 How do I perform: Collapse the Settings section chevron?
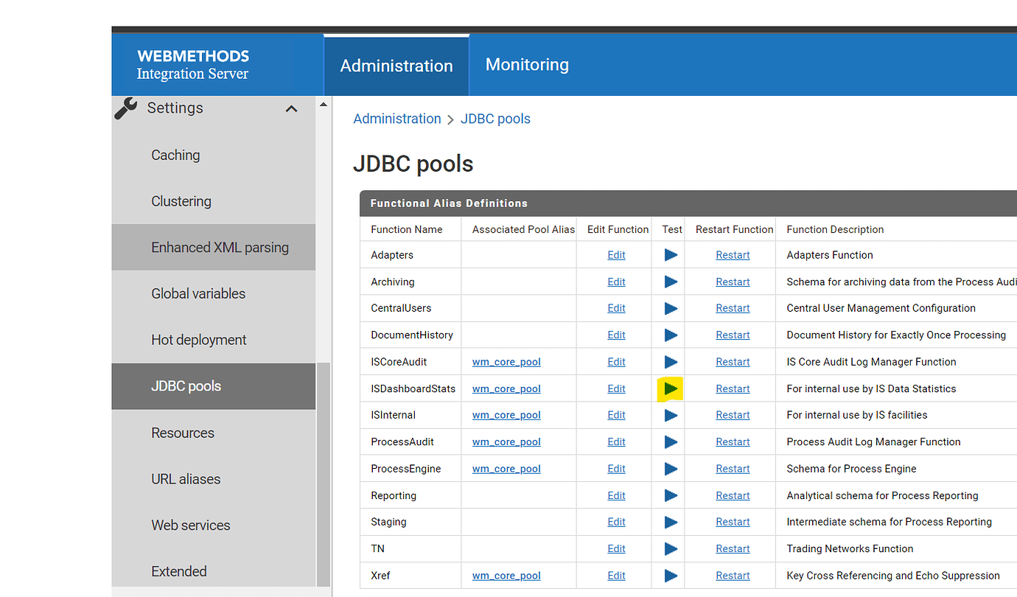[292, 109]
